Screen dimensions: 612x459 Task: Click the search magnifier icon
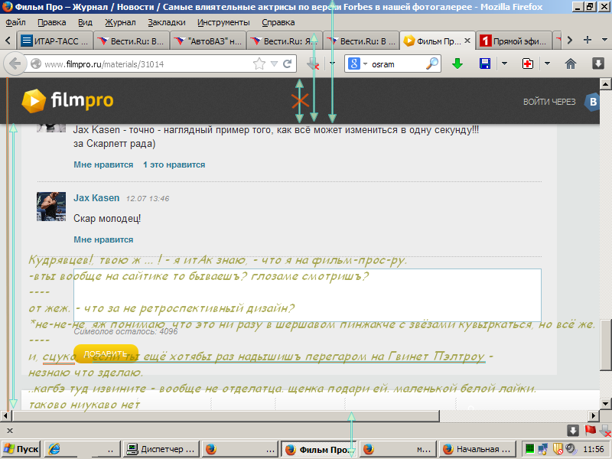(x=432, y=64)
